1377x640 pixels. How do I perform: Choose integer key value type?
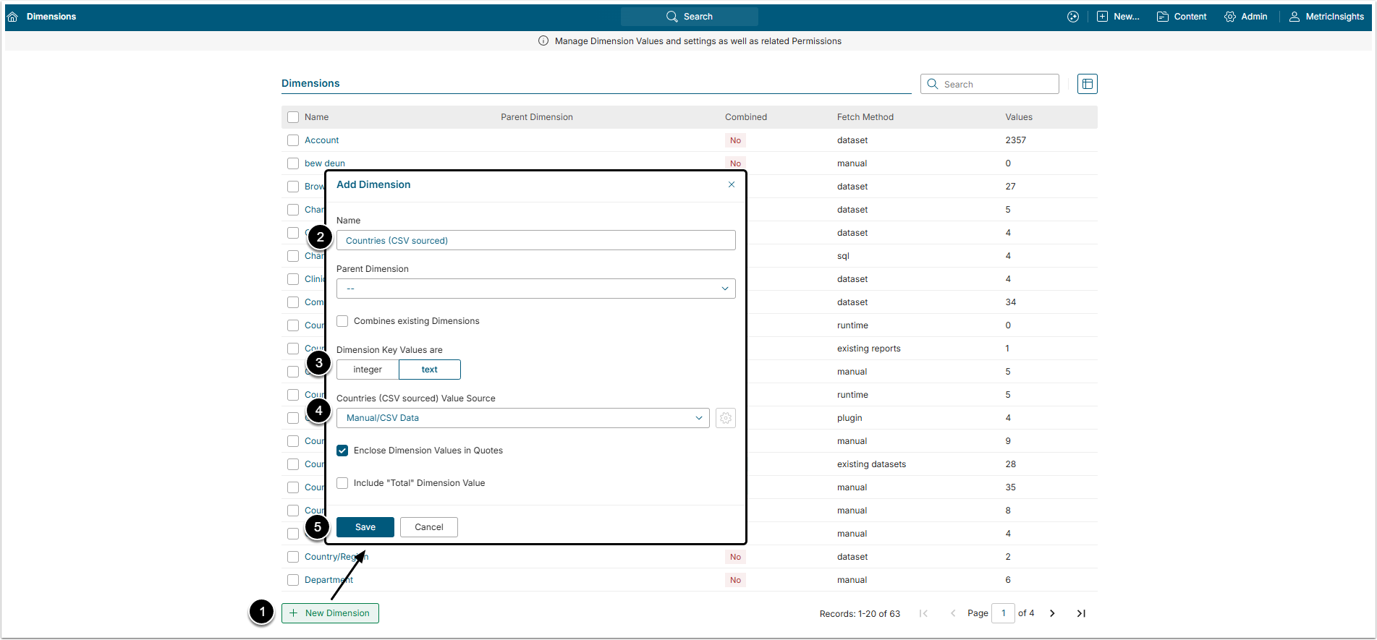click(x=368, y=370)
